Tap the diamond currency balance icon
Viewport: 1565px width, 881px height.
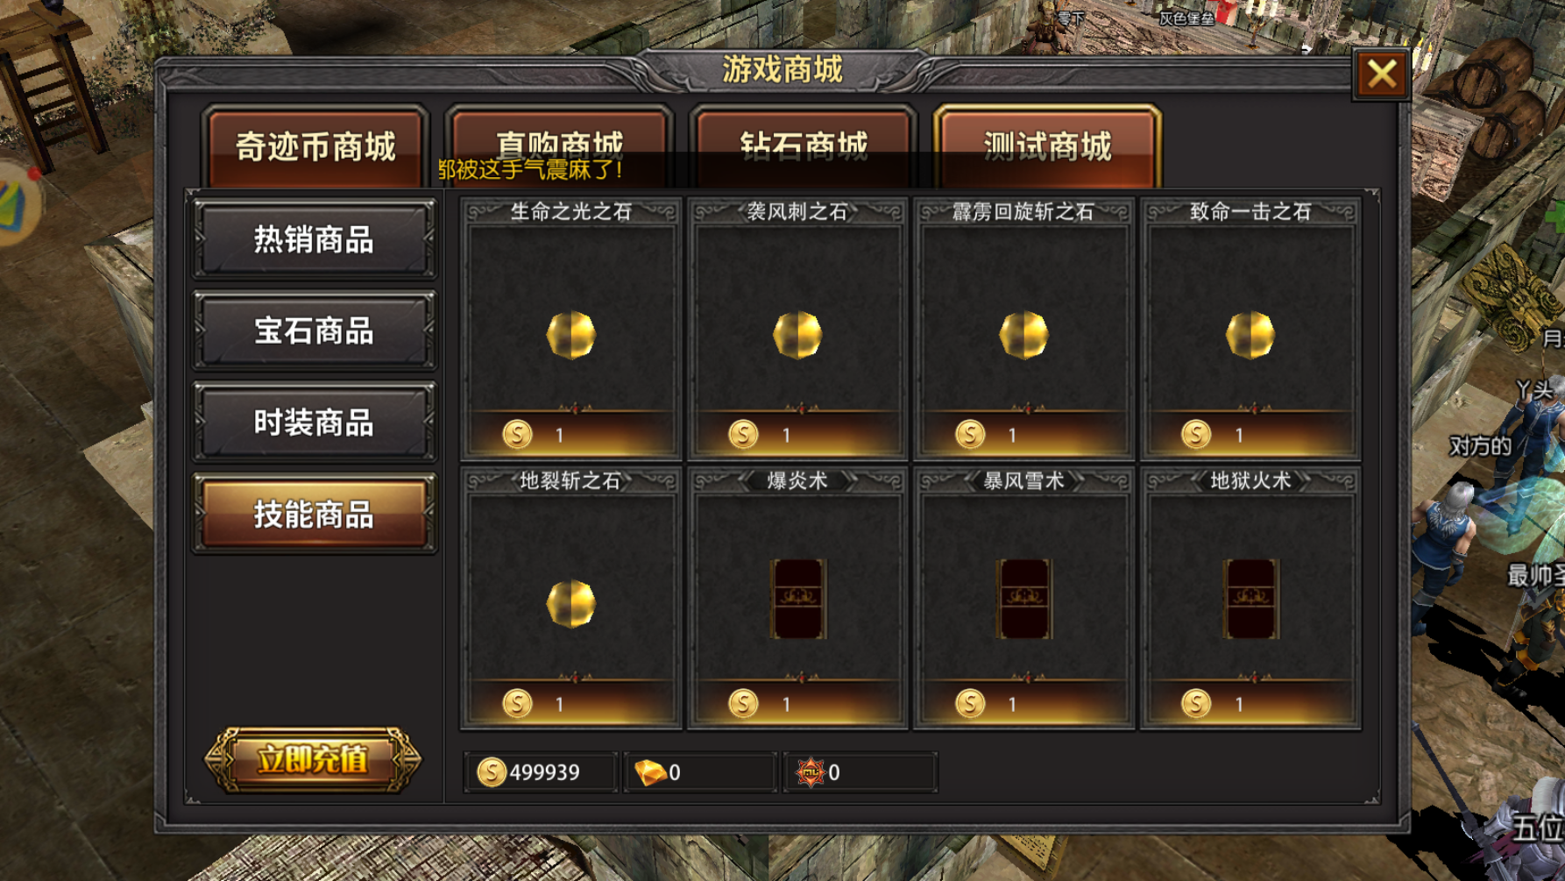[x=649, y=772]
